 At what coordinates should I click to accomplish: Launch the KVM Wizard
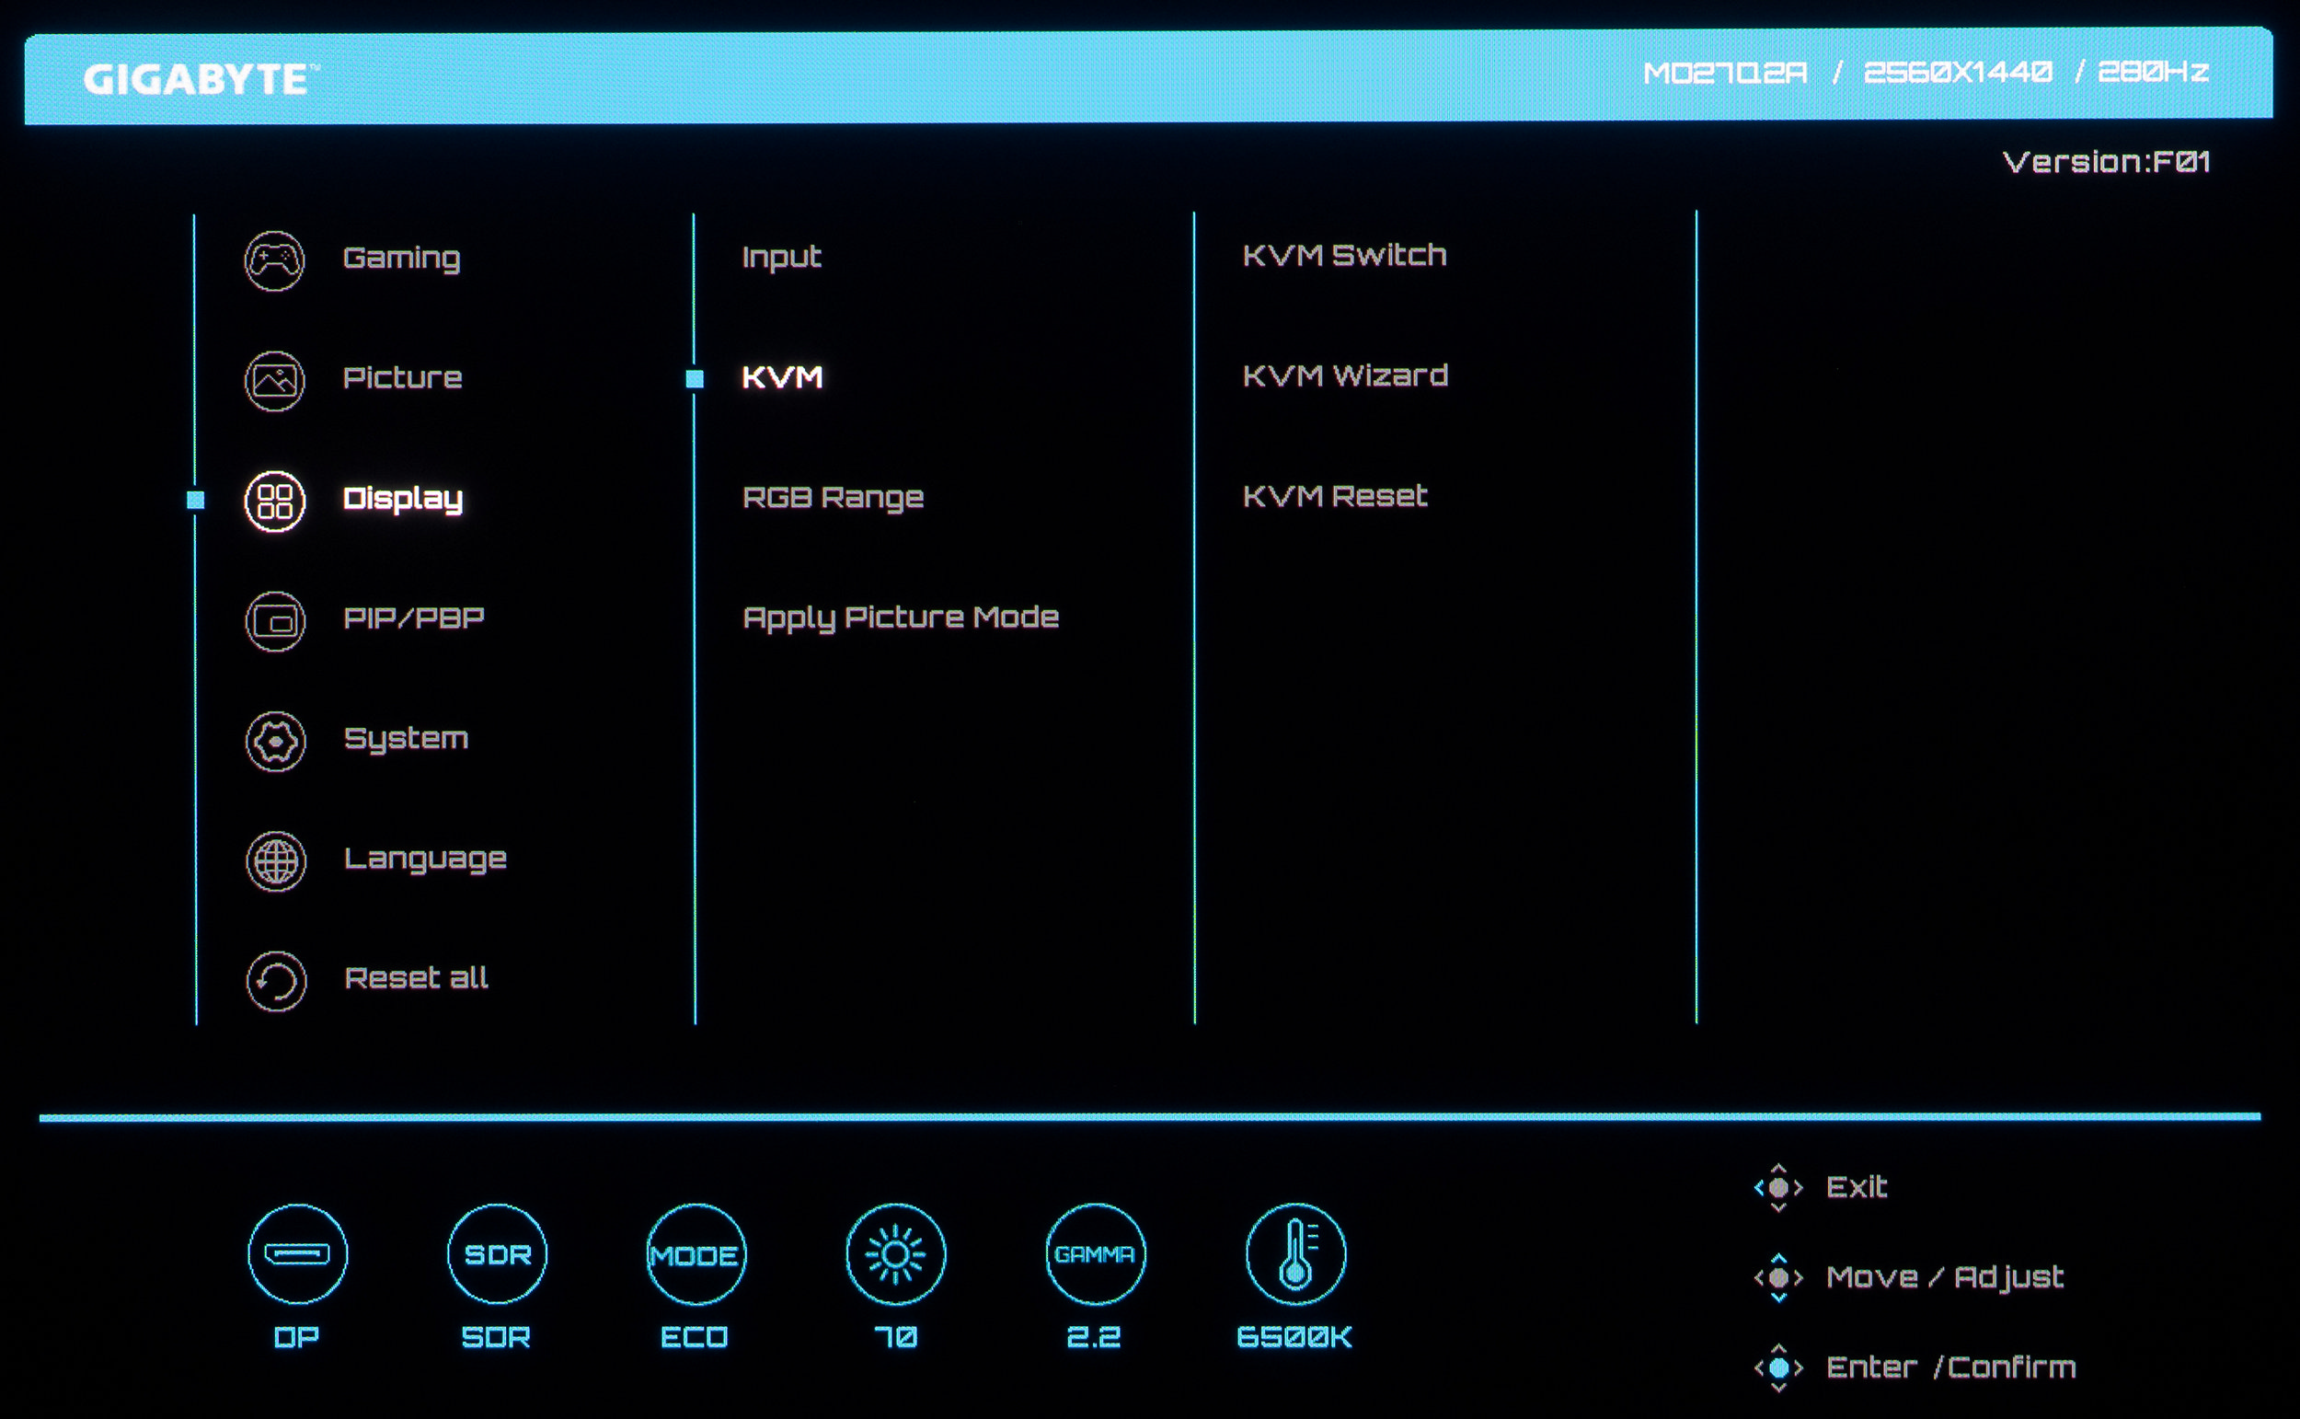[x=1344, y=375]
